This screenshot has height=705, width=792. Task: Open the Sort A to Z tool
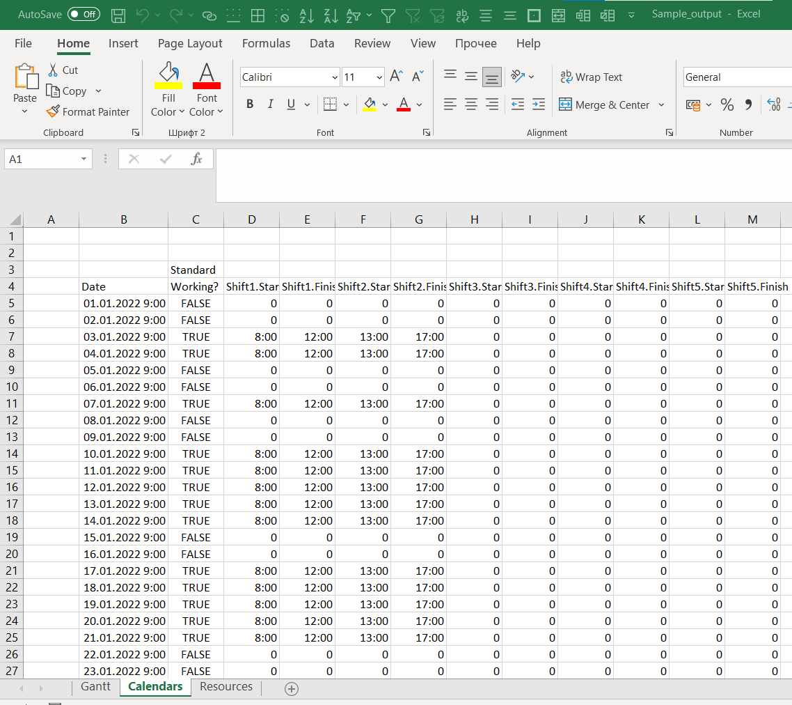[306, 15]
